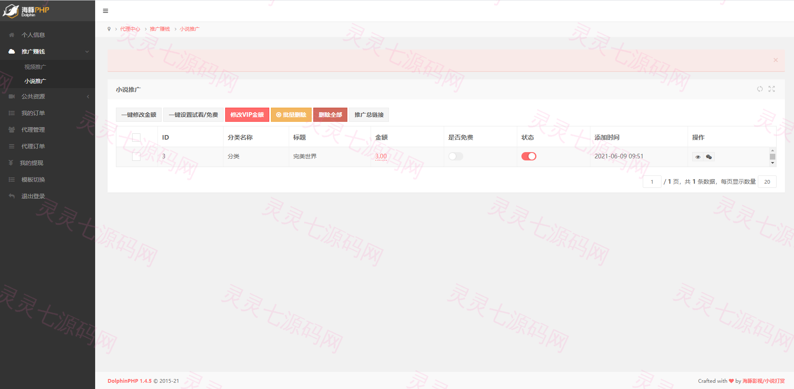The height and width of the screenshot is (389, 794).
Task: Check the select-all header checkbox
Action: tap(136, 138)
